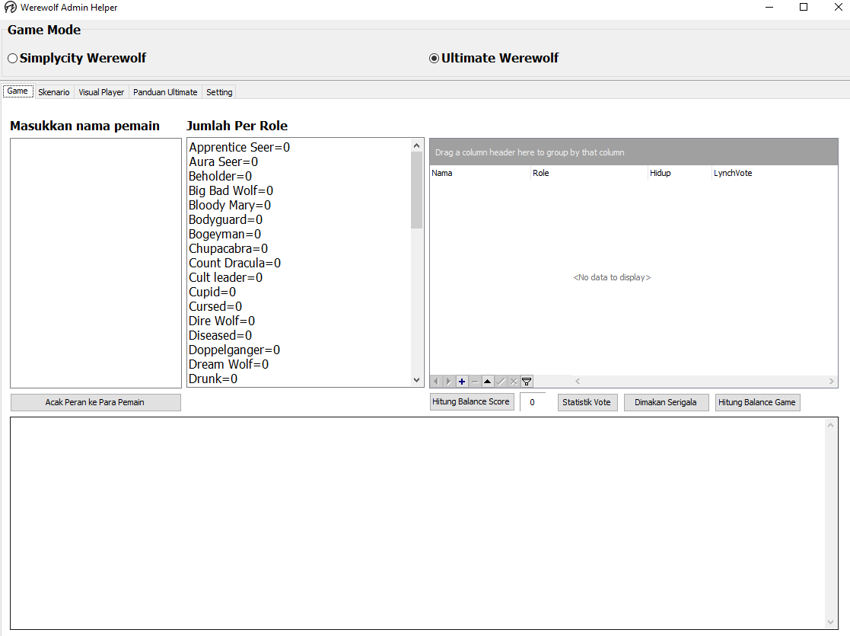This screenshot has width=850, height=636.
Task: Click the add record plus icon
Action: 462,382
